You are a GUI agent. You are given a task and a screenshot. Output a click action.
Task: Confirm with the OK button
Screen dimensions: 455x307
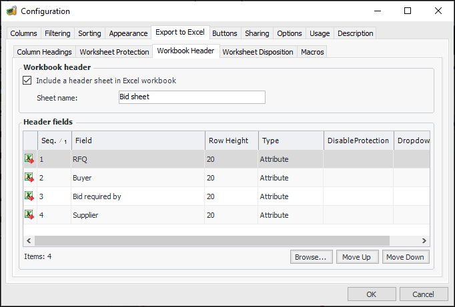click(x=371, y=294)
